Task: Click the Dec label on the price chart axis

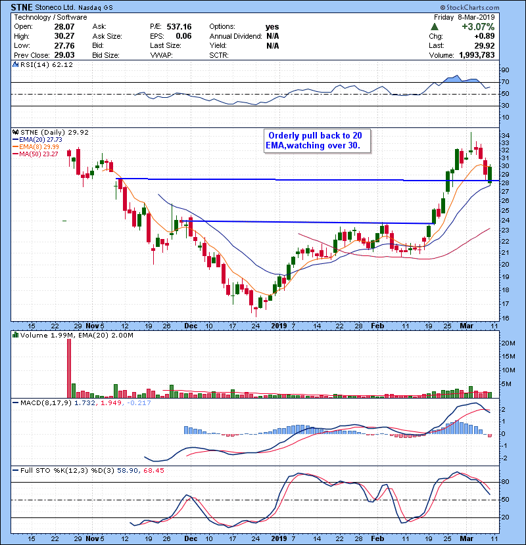Action: 191,326
